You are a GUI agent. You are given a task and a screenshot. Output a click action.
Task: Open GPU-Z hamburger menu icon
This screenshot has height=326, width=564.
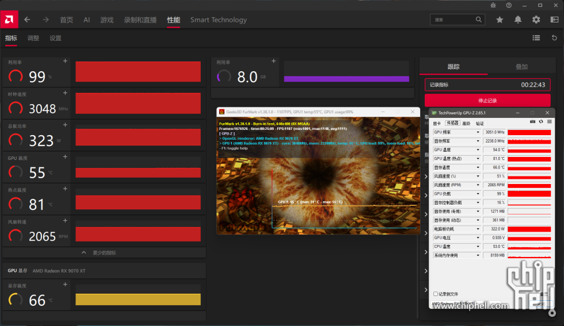549,122
